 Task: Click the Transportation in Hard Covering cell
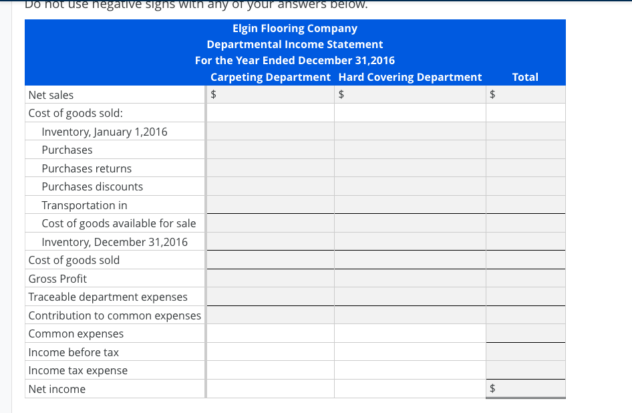point(410,204)
